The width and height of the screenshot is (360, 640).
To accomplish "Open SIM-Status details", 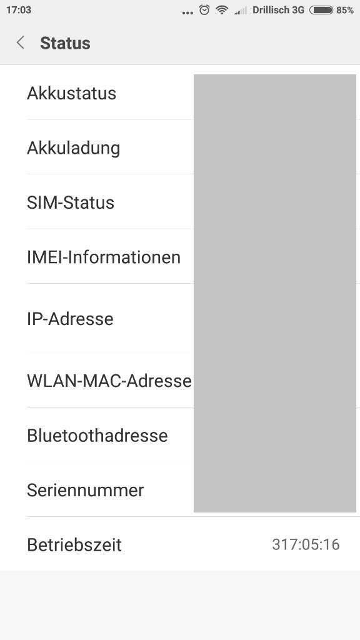I will pos(180,202).
